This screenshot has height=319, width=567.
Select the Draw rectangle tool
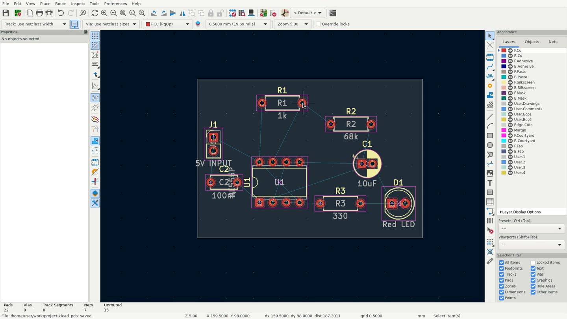pos(490,135)
